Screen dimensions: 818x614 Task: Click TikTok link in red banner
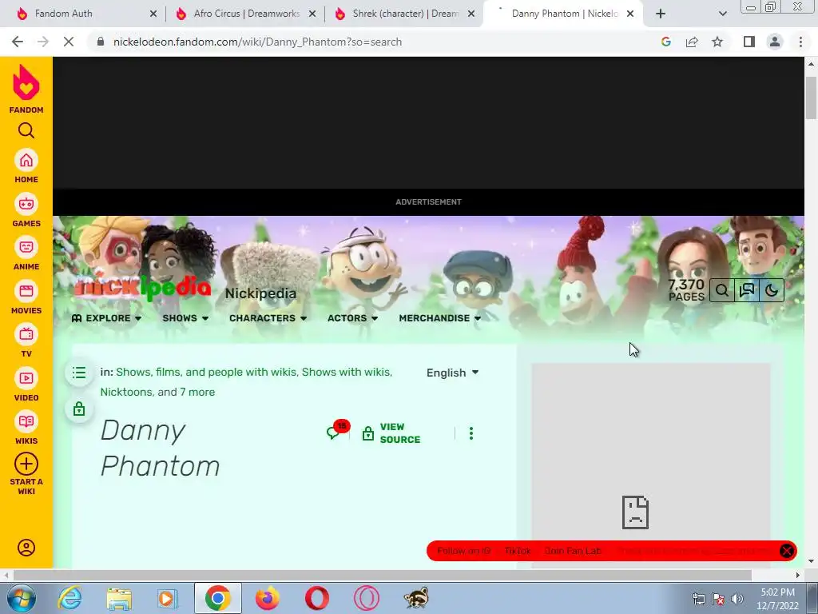coord(518,551)
